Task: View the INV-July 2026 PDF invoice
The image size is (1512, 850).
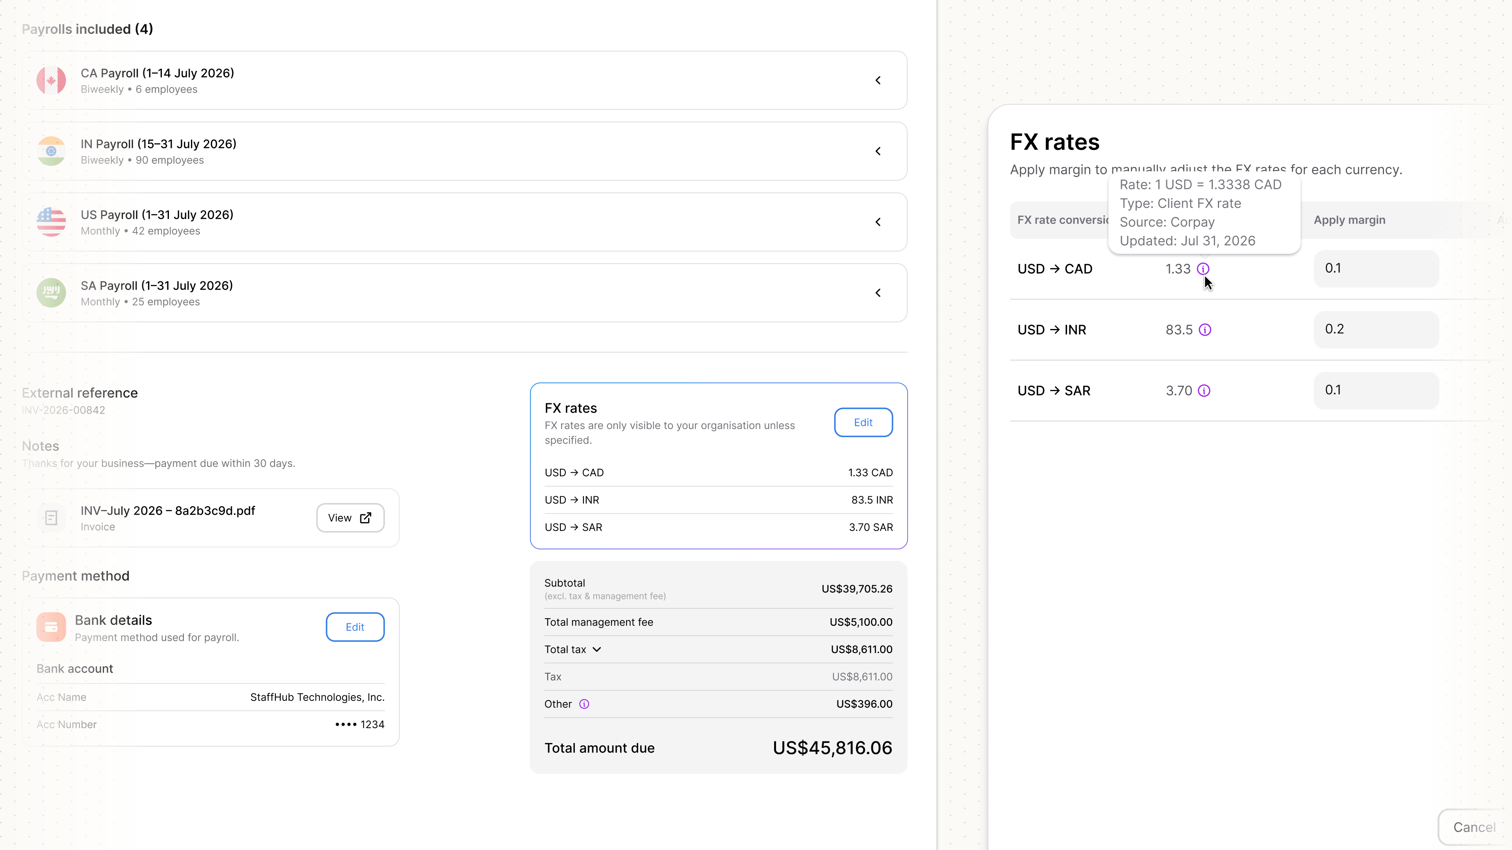Action: pyautogui.click(x=350, y=518)
